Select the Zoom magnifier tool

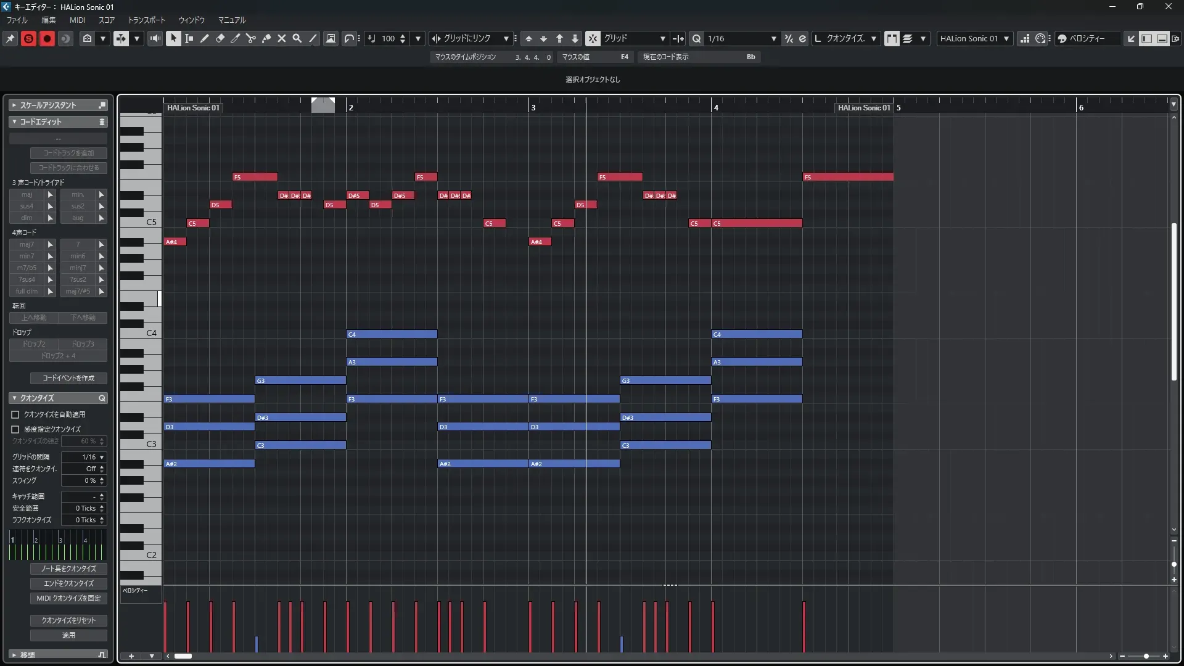pos(297,38)
